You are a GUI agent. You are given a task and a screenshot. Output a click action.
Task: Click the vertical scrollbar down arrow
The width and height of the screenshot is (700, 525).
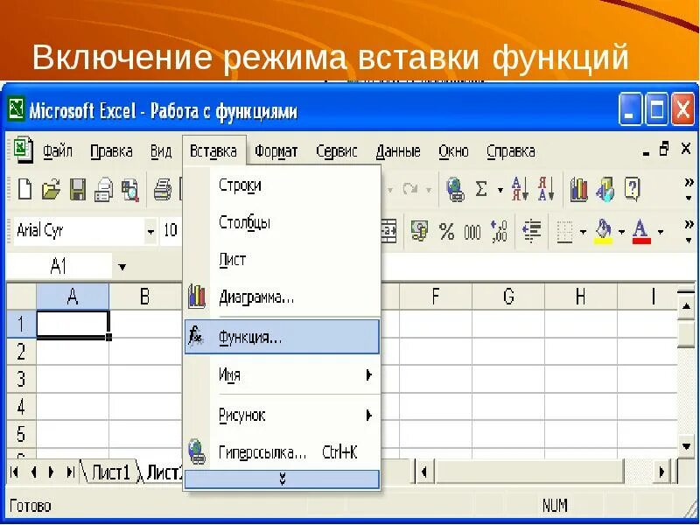pyautogui.click(x=686, y=446)
